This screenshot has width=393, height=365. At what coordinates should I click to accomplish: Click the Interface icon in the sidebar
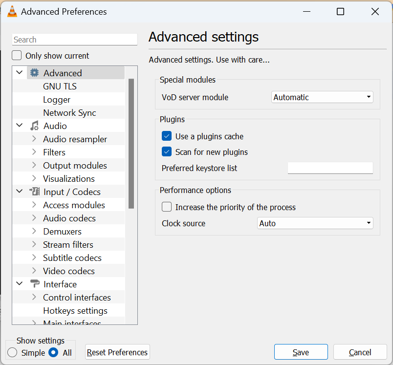pos(34,284)
